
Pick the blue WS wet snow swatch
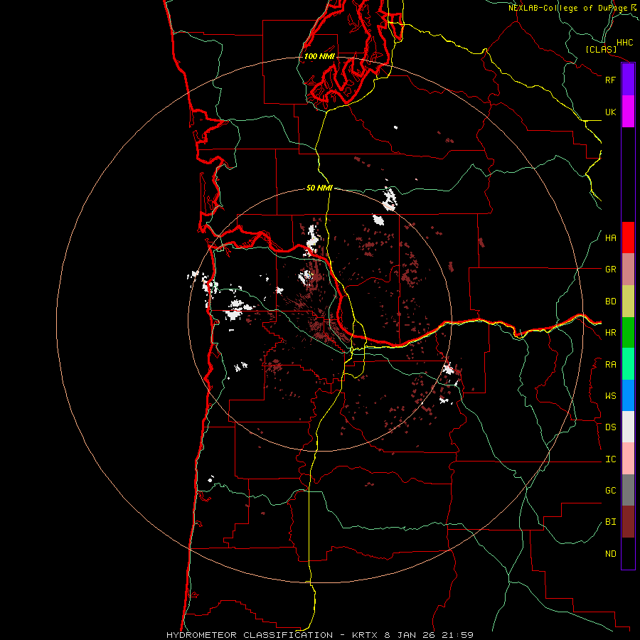coord(628,395)
